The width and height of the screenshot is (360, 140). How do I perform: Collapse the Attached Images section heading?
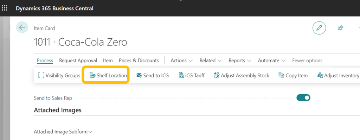pyautogui.click(x=58, y=110)
